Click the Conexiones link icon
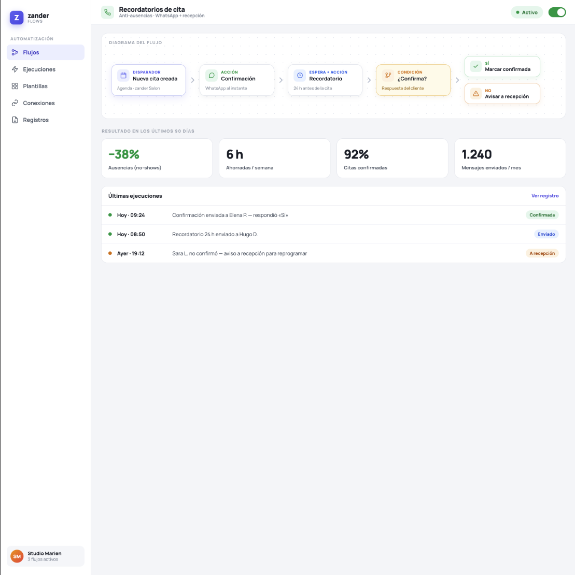The height and width of the screenshot is (575, 575). coord(15,103)
